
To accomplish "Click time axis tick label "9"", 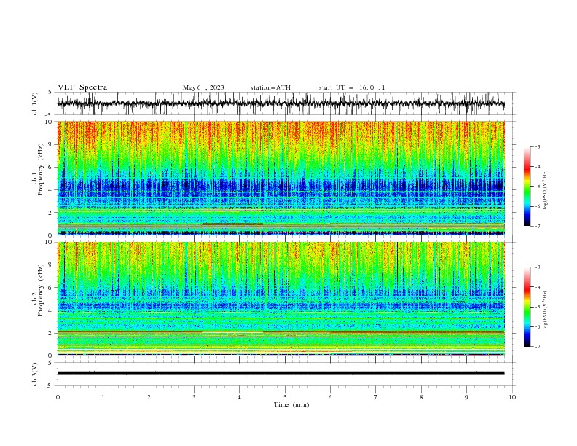I will pyautogui.click(x=466, y=397).
